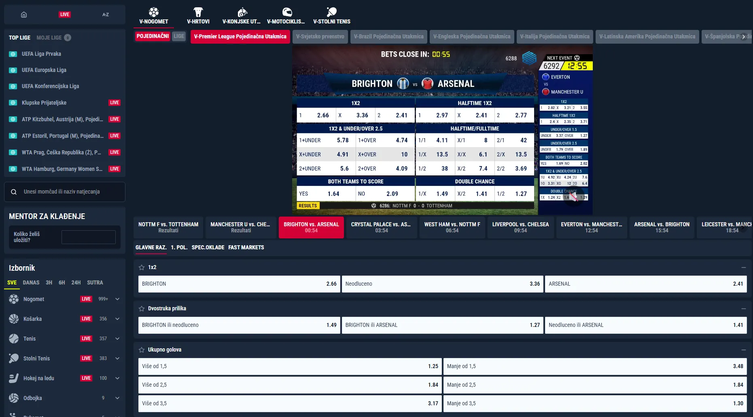Screen dimensions: 753x417
Task: Click the team search input field
Action: point(65,192)
